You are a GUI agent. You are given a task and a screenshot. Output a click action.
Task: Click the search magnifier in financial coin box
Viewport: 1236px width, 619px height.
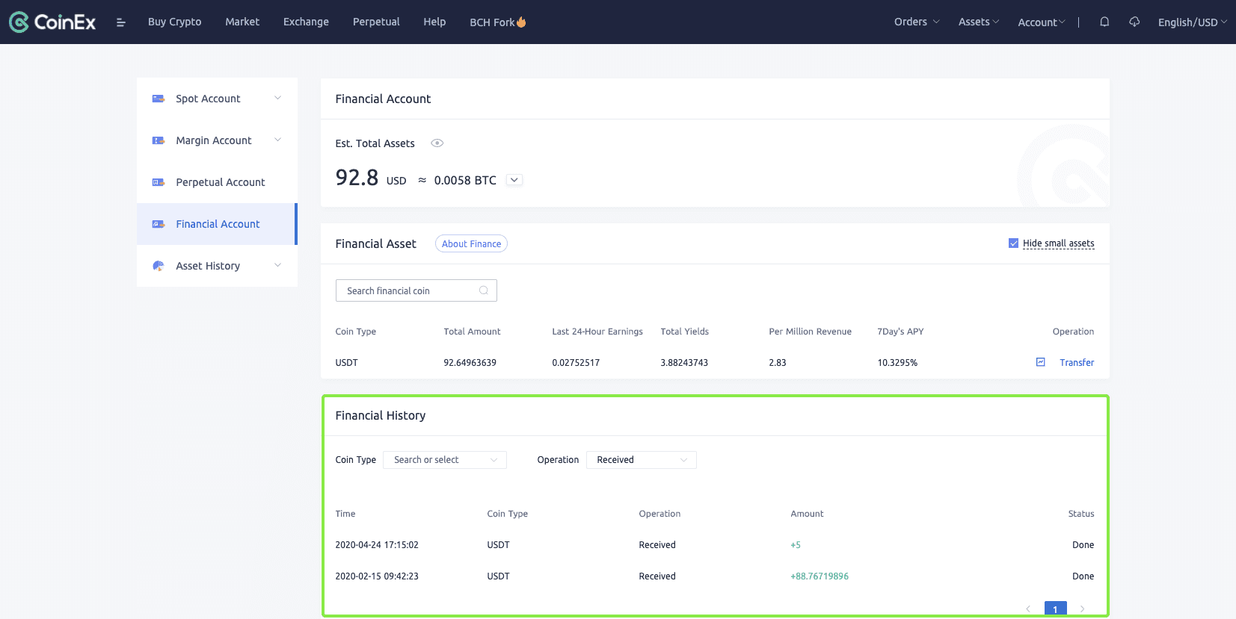point(484,290)
